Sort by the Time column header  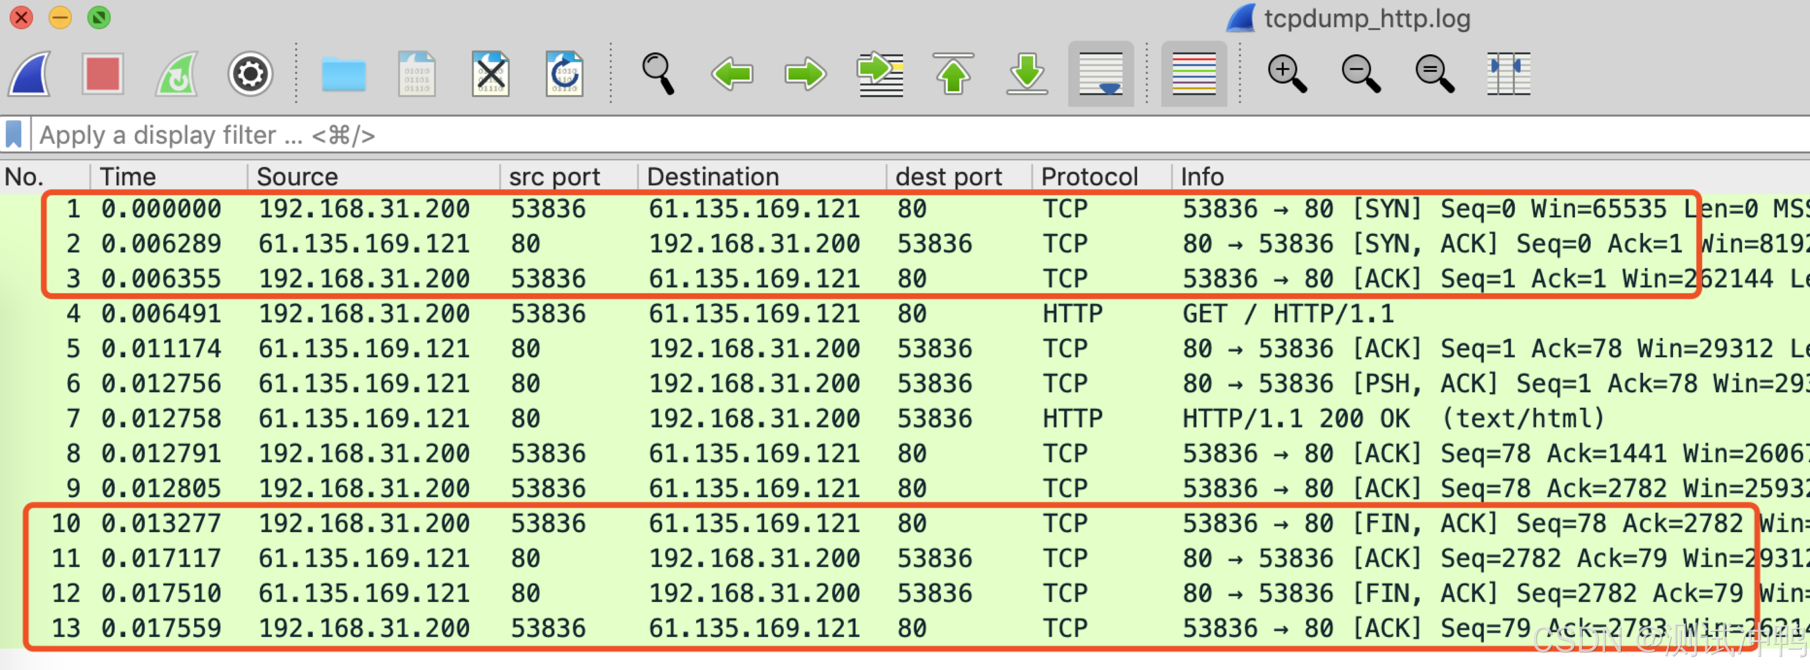point(128,177)
